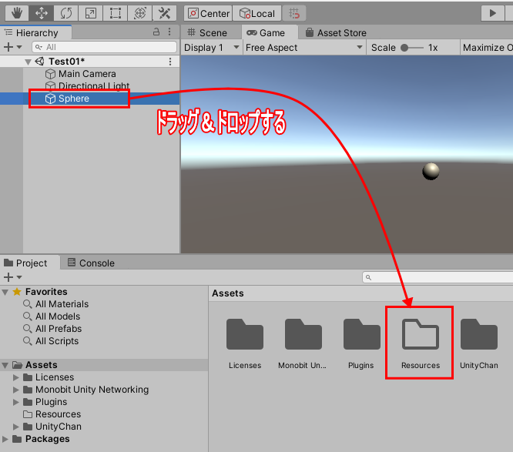Image resolution: width=513 pixels, height=452 pixels.
Task: Select Sphere in the Hierarchy
Action: pyautogui.click(x=74, y=99)
